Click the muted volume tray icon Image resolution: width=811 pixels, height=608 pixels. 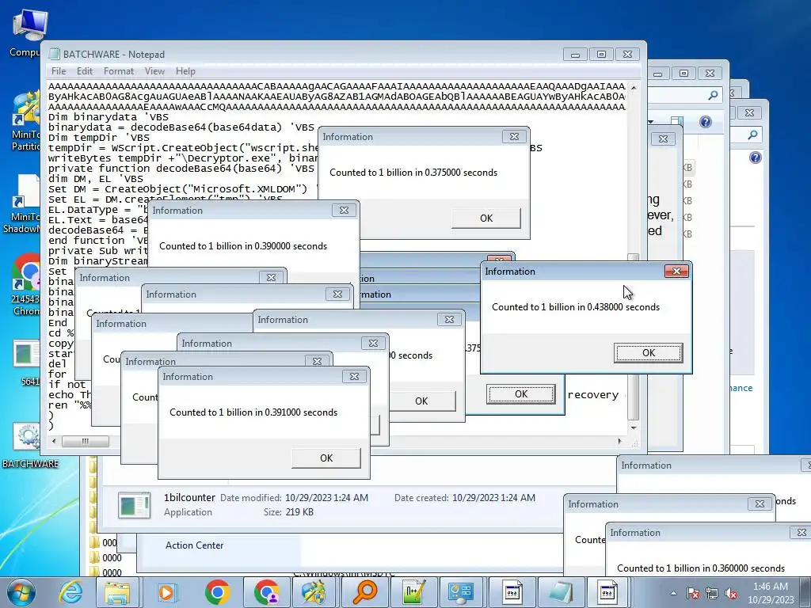[x=731, y=593]
